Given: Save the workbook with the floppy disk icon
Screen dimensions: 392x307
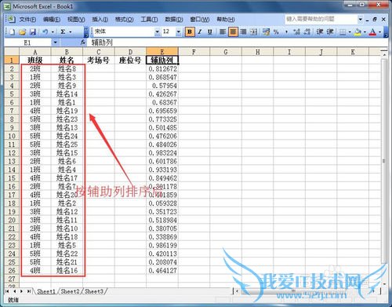Looking at the screenshot, I should point(33,32).
